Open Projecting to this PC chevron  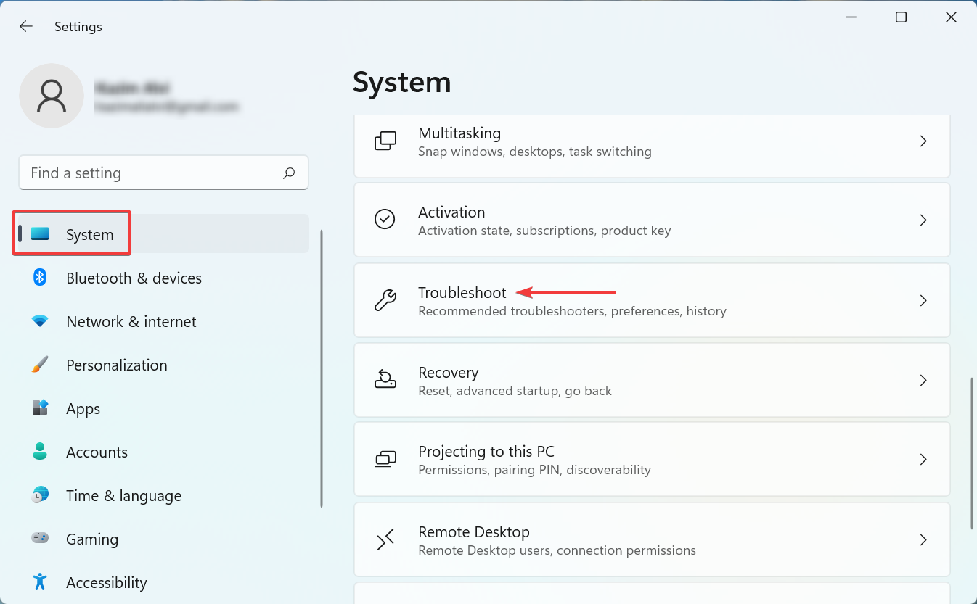923,460
